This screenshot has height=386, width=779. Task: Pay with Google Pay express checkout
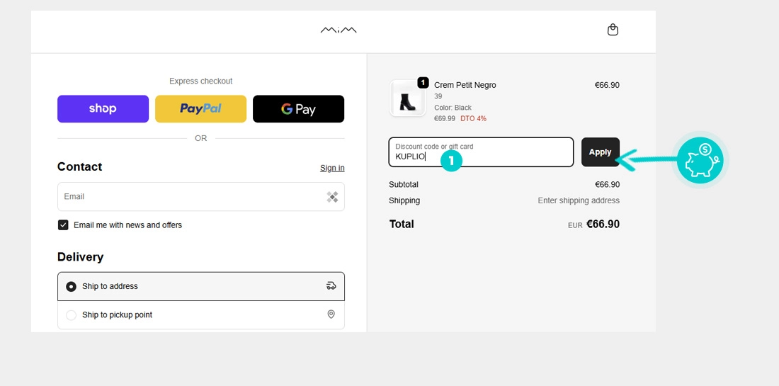298,109
